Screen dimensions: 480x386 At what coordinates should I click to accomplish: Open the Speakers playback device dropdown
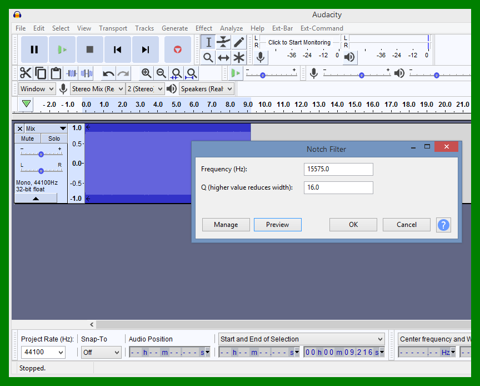207,89
